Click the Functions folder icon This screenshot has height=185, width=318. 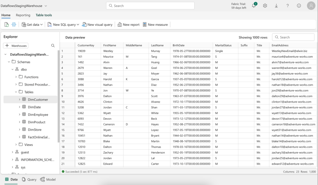(21, 76)
